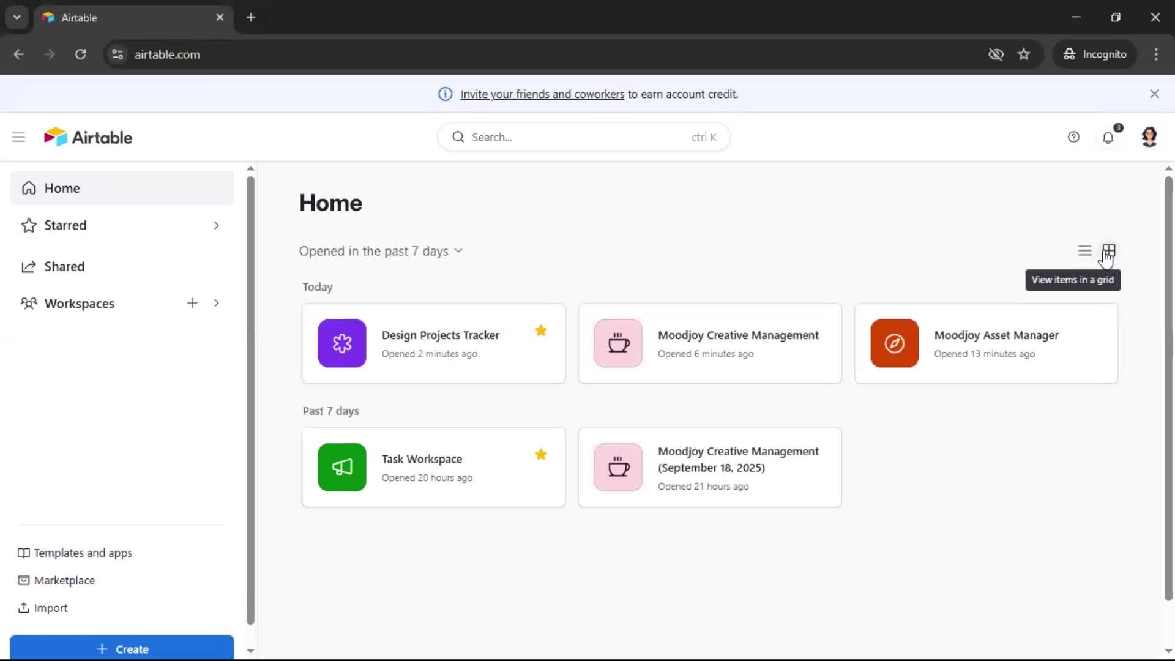The height and width of the screenshot is (661, 1175).
Task: Click the sidebar scrollbar down arrow
Action: point(250,651)
